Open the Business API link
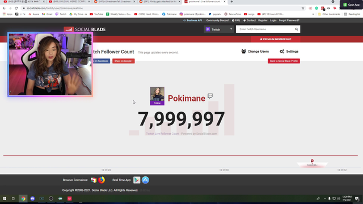The width and height of the screenshot is (363, 204). [x=193, y=20]
